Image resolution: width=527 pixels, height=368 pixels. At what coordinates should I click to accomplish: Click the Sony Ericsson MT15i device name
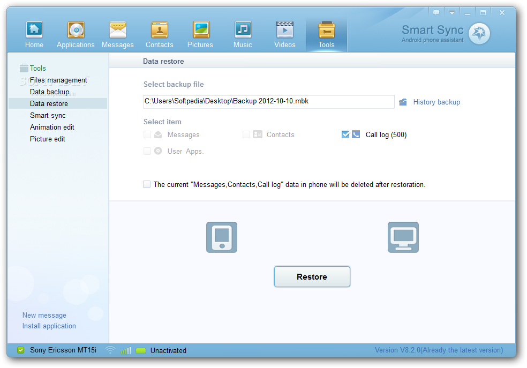pos(63,350)
